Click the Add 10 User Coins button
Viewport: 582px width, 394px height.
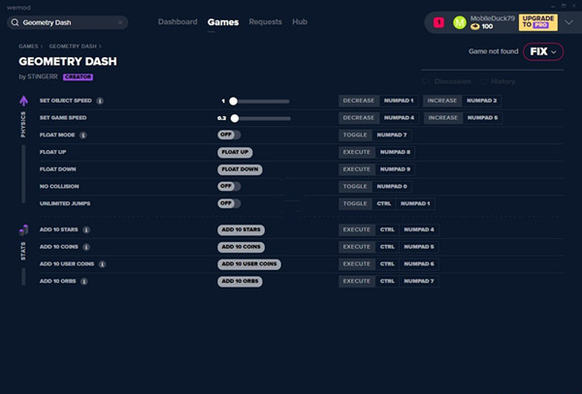point(249,264)
